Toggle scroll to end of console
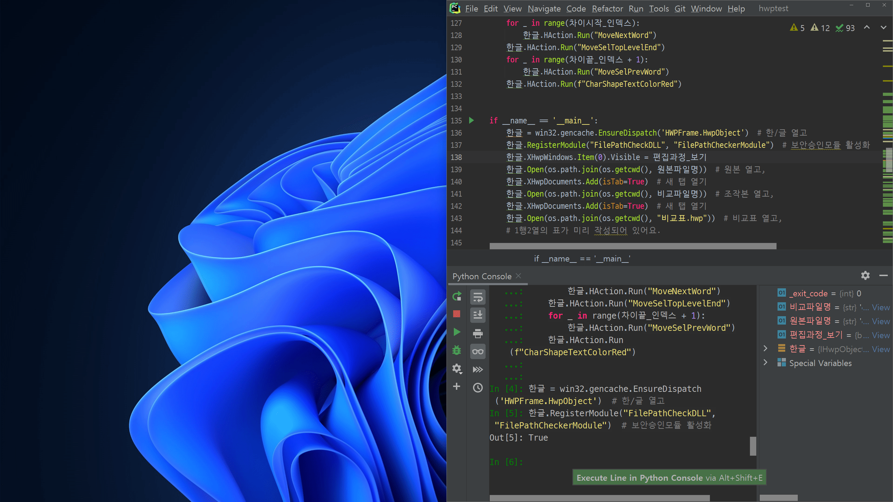The image size is (893, 502). [478, 315]
